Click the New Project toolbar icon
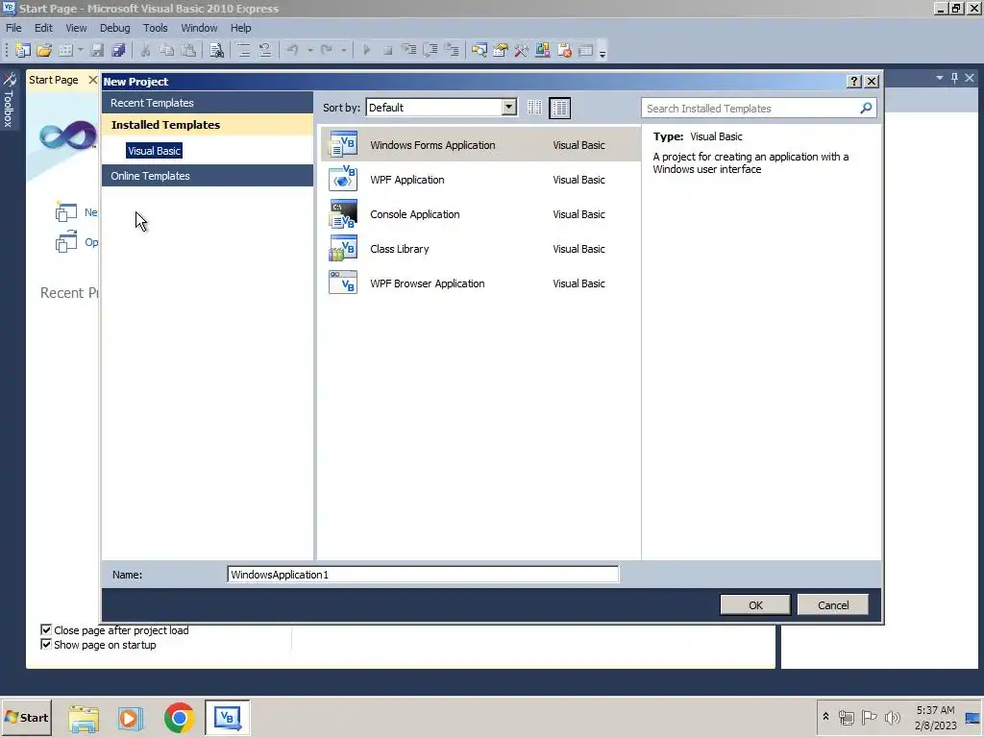 (23, 50)
